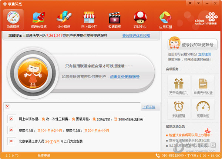Click version number 2.2.9.70

[x=12, y=156]
